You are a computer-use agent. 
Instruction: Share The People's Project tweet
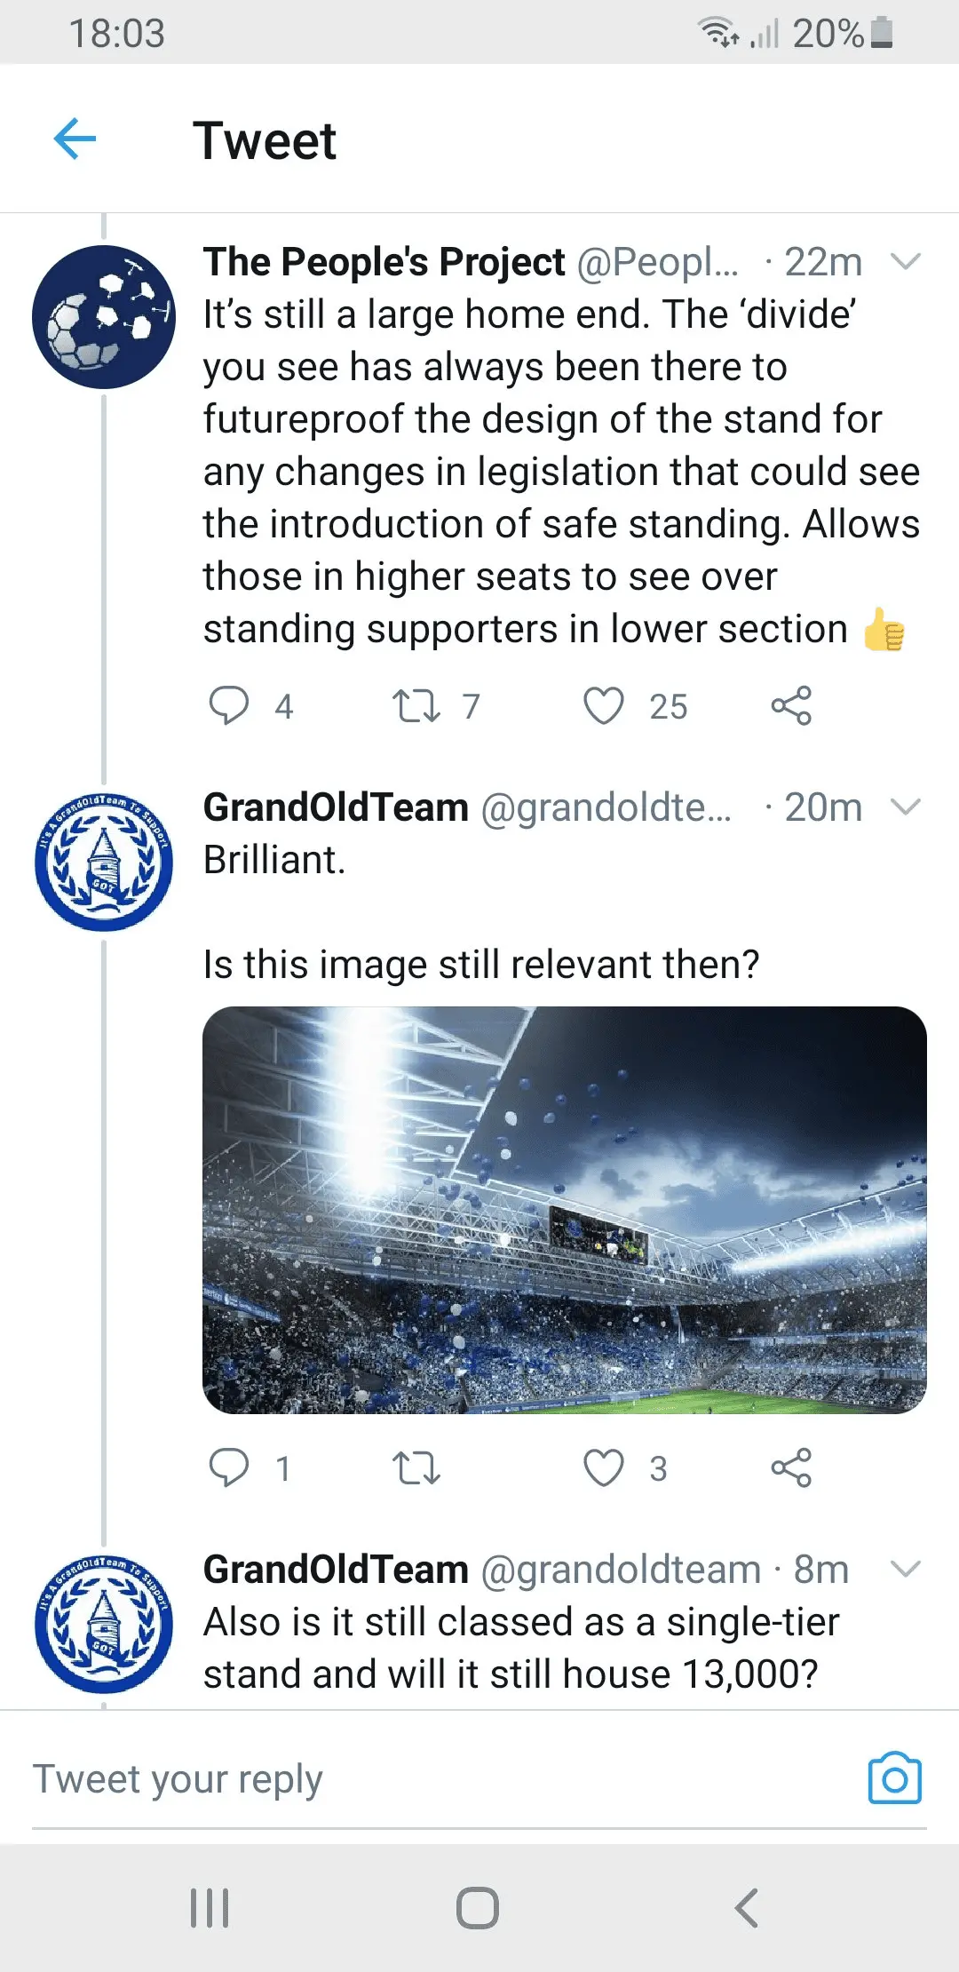791,706
